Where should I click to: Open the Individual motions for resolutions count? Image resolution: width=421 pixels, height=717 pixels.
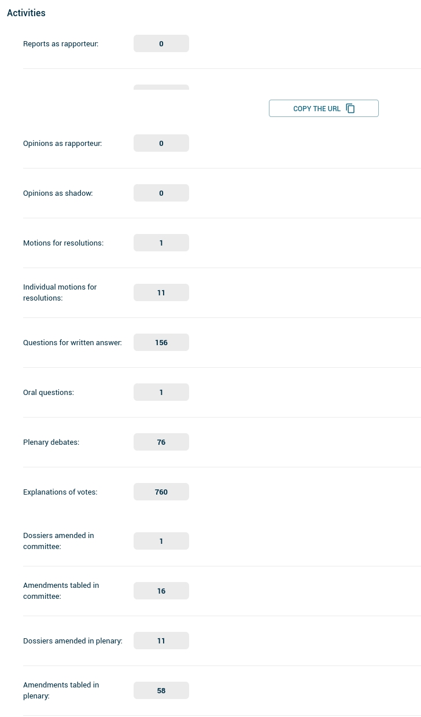(161, 292)
